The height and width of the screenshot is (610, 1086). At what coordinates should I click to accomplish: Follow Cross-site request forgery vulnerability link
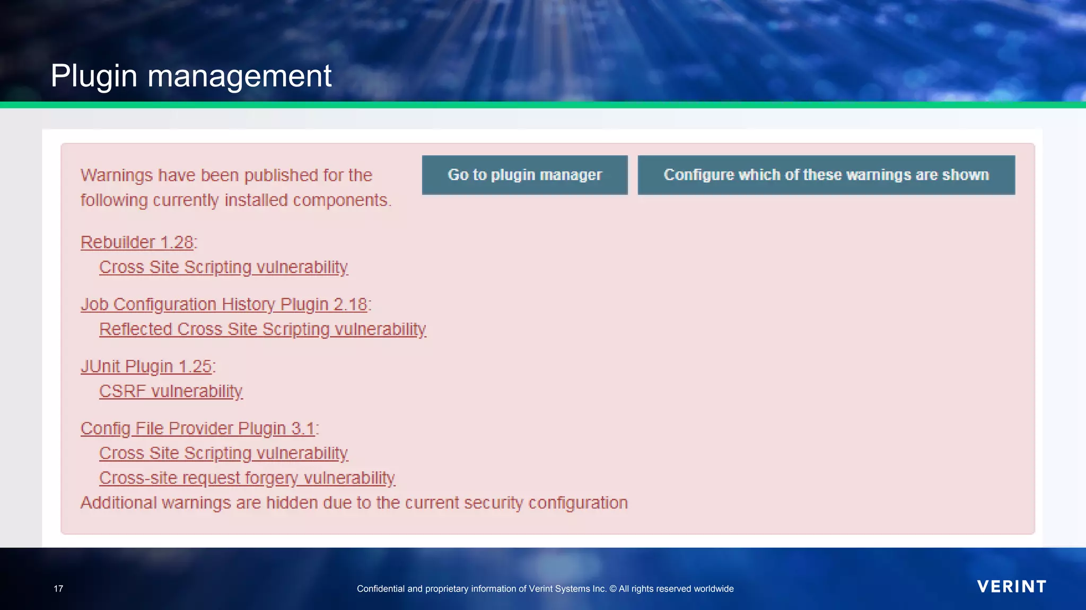[247, 478]
